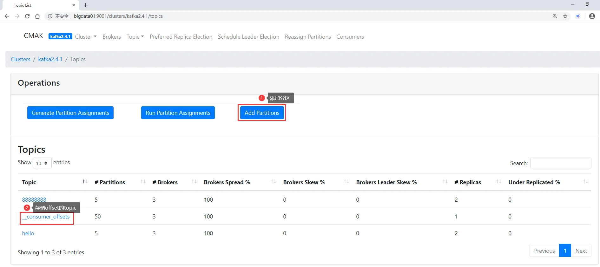Open a new browser tab

pyautogui.click(x=86, y=5)
